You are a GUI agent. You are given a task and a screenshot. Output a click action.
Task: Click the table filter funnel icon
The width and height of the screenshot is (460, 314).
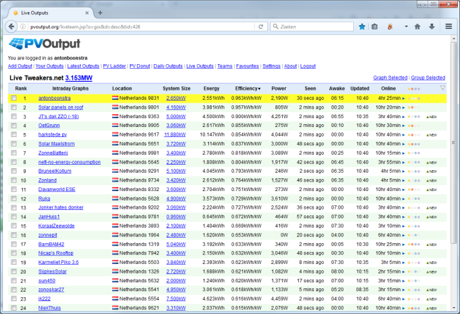442,88
